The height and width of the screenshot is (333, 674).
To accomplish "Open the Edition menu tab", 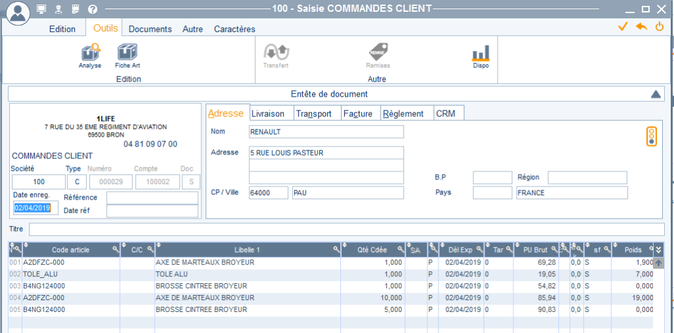I will (63, 29).
